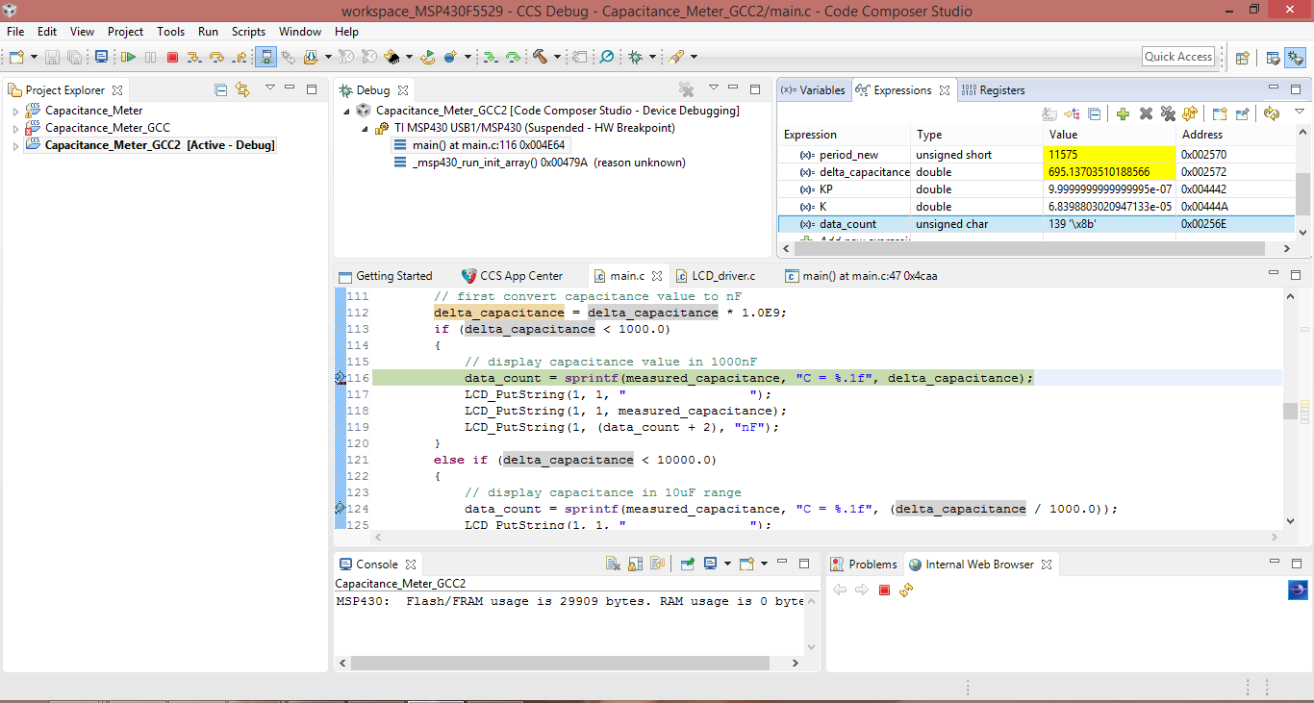Viewport: 1314px width, 703px height.
Task: Open the Run menu
Action: coord(208,32)
